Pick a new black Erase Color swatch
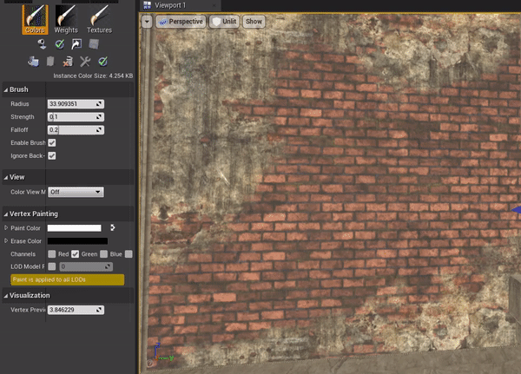The width and height of the screenshot is (521, 374). [x=77, y=241]
